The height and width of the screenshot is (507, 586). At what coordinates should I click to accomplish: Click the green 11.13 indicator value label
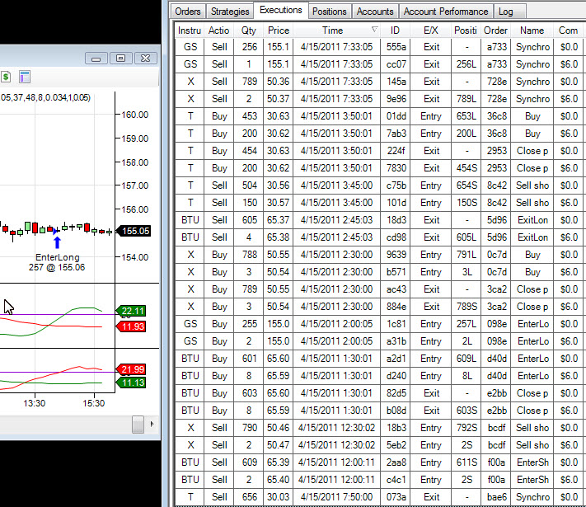pyautogui.click(x=132, y=383)
